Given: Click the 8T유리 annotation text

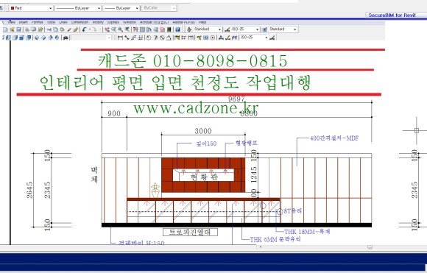Looking at the screenshot, I should 293,211.
